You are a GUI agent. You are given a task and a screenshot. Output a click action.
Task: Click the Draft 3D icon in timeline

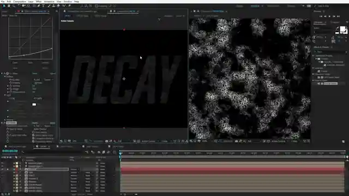click(93, 152)
